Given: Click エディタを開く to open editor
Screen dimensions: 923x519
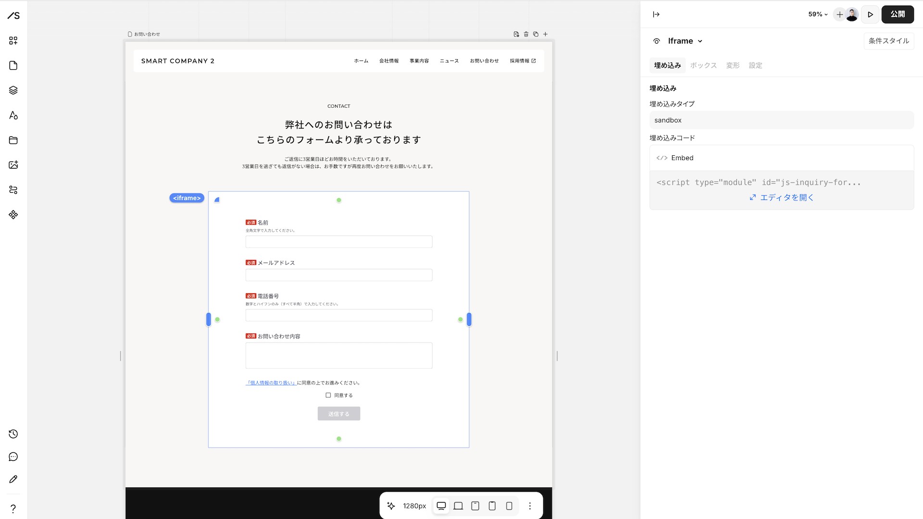Looking at the screenshot, I should coord(782,198).
